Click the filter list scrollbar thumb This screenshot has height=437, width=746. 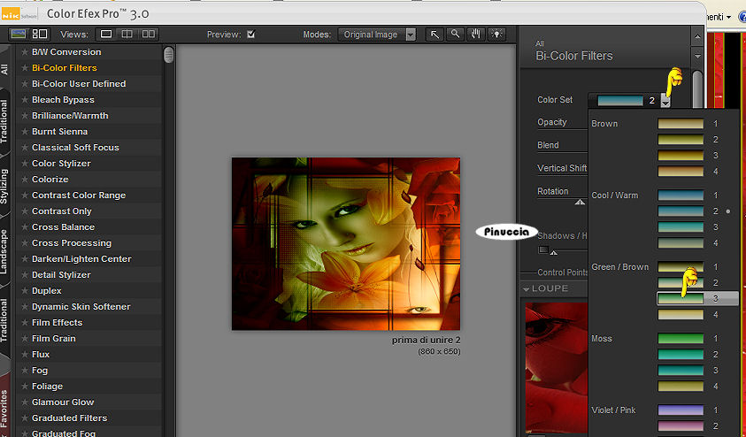pyautogui.click(x=168, y=54)
